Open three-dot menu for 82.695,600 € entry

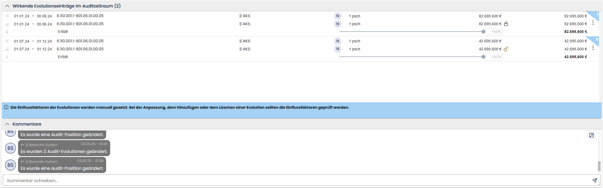[593, 23]
